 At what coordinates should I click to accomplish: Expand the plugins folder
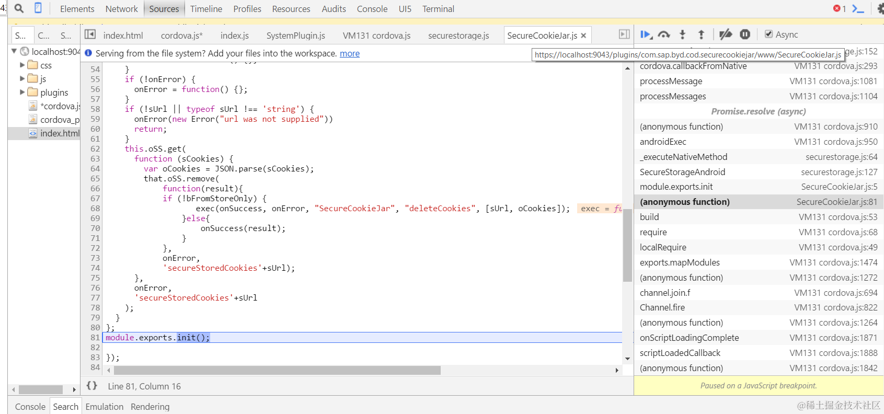(22, 92)
